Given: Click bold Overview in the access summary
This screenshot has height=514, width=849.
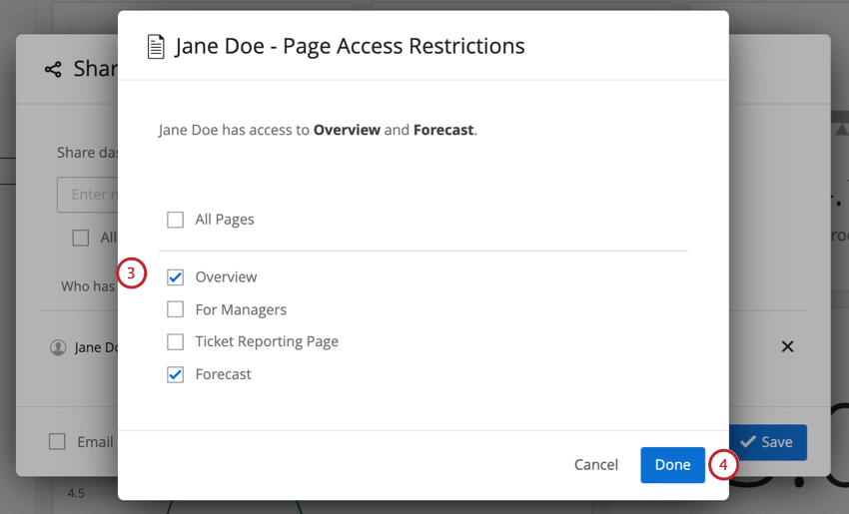Looking at the screenshot, I should coord(347,130).
